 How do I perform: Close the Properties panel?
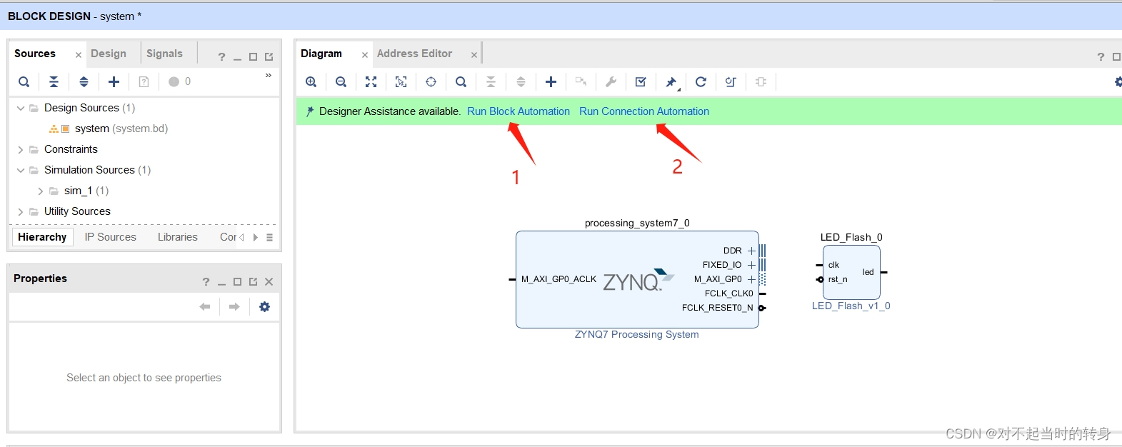click(269, 282)
